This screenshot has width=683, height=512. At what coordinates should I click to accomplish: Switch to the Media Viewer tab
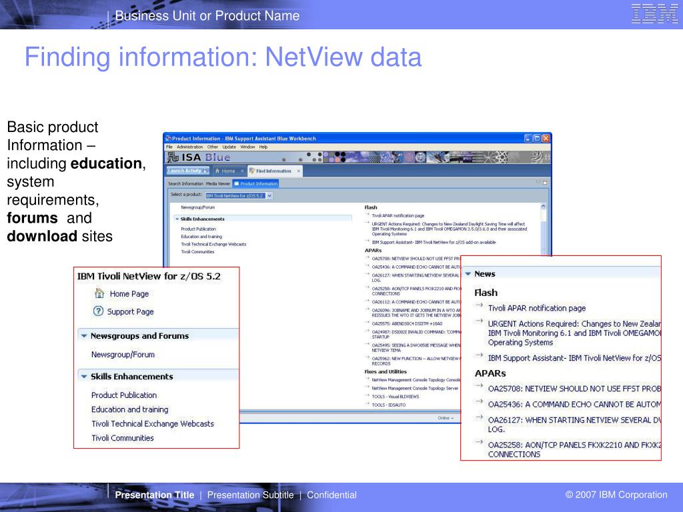pos(218,184)
